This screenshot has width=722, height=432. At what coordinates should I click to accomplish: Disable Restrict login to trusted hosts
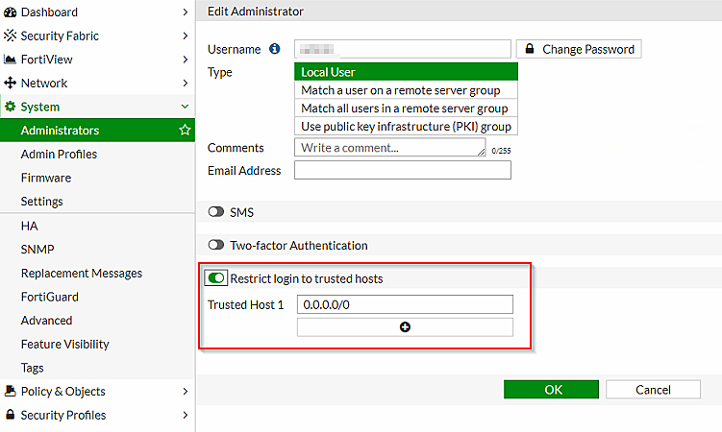pos(216,278)
